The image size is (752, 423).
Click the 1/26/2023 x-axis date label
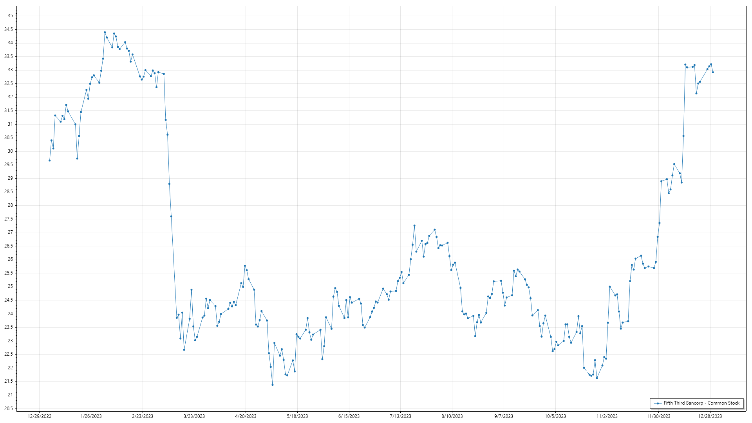point(91,416)
